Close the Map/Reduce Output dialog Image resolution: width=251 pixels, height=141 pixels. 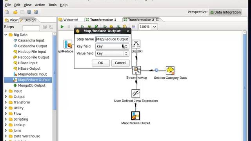click(x=127, y=31)
